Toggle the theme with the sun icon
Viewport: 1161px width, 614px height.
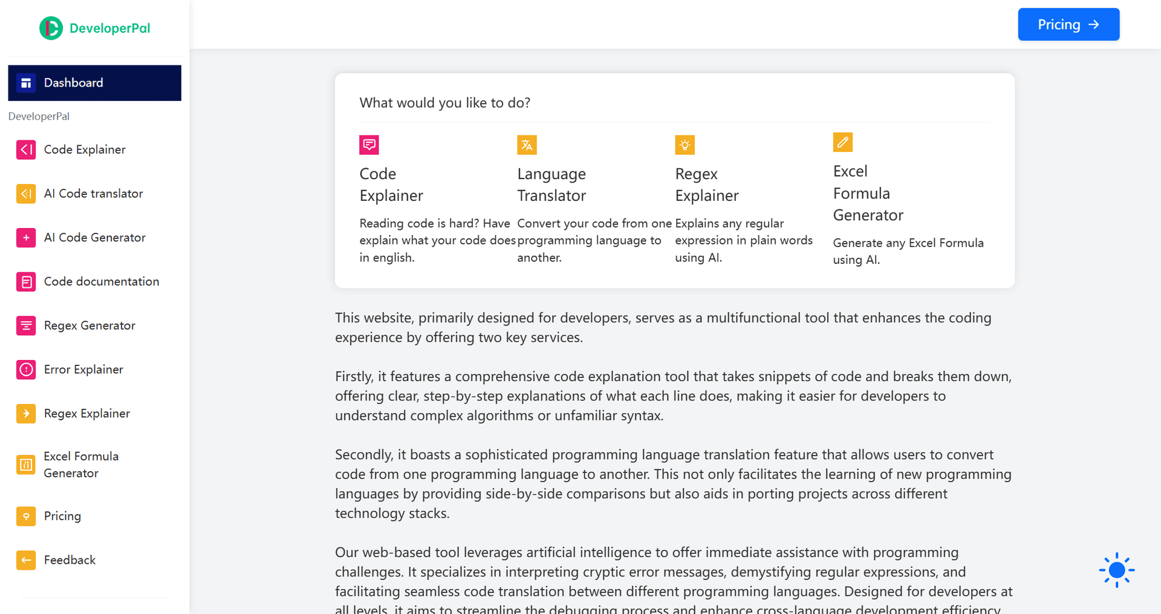(1117, 570)
